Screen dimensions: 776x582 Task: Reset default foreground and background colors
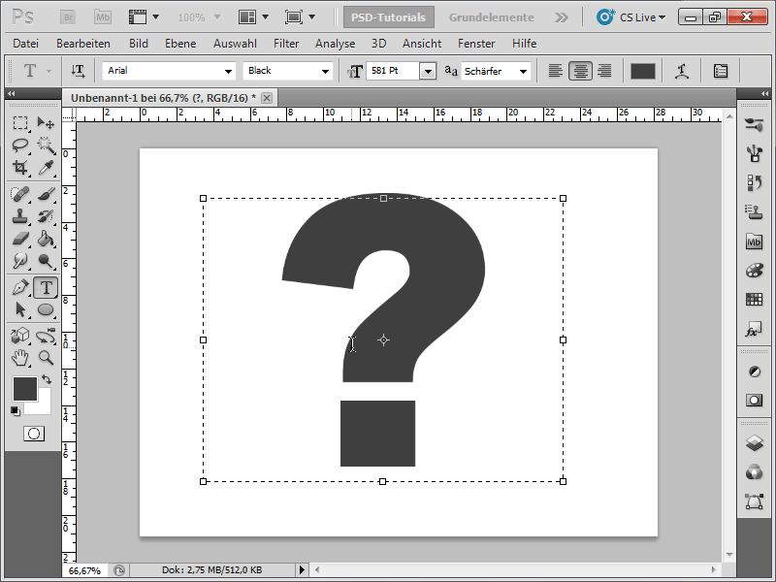point(16,410)
